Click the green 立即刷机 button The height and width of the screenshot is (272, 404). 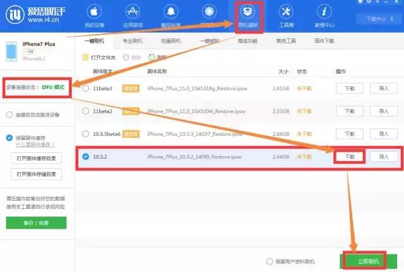click(369, 261)
